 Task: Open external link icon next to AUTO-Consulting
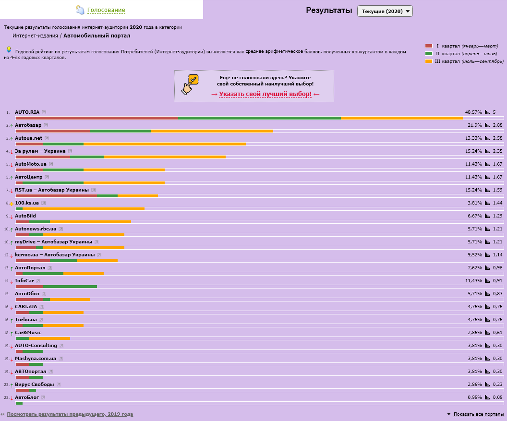[61, 345]
